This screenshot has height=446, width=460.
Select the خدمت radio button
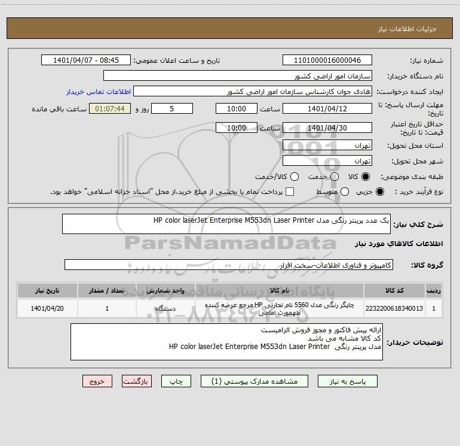[335, 177]
